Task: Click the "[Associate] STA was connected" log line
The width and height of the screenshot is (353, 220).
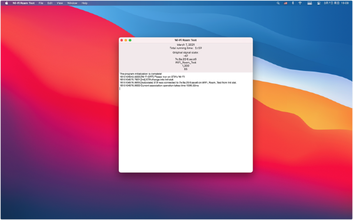Action: (178, 83)
